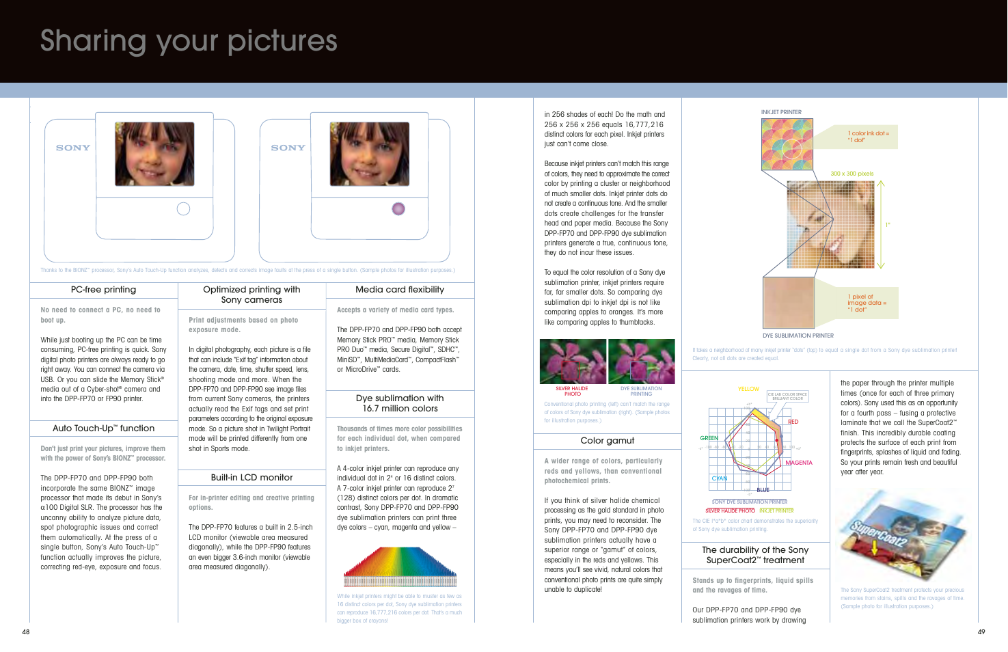
Task: Click 'Thousands of times more color possibilities' subheading
Action: [399, 439]
